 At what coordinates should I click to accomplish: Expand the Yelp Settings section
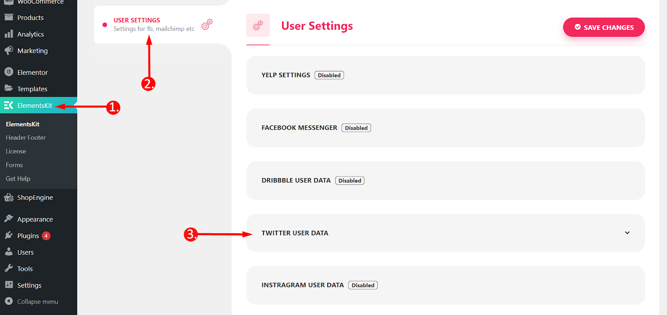(x=446, y=75)
